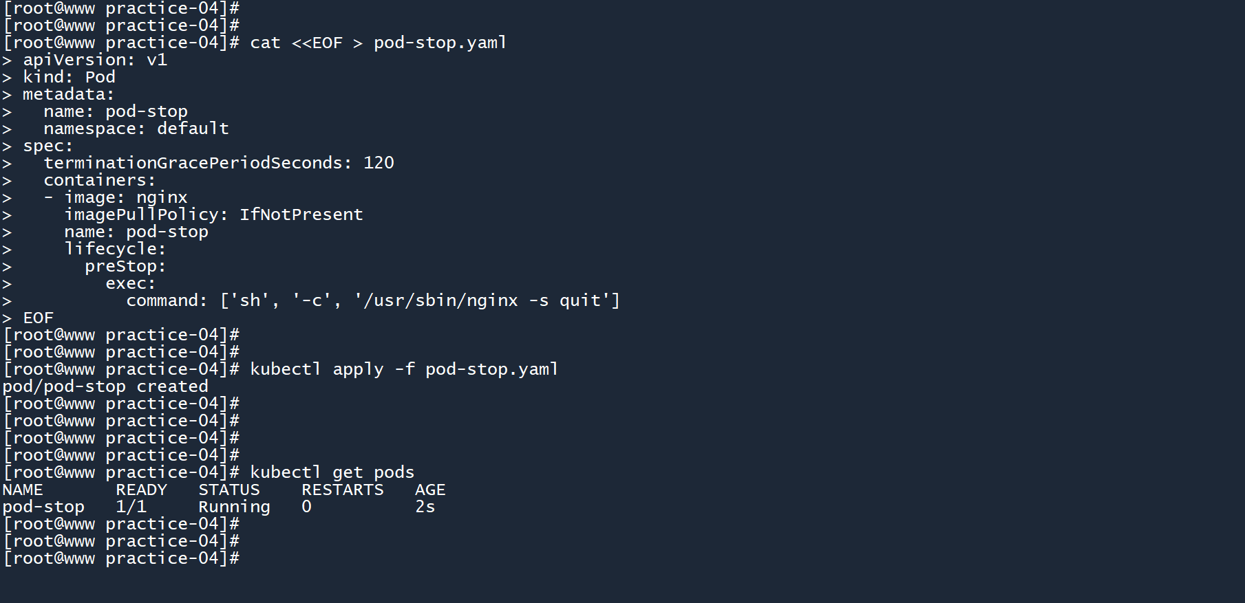The image size is (1245, 603).
Task: Click the 'namespace: default' text
Action: coord(136,129)
